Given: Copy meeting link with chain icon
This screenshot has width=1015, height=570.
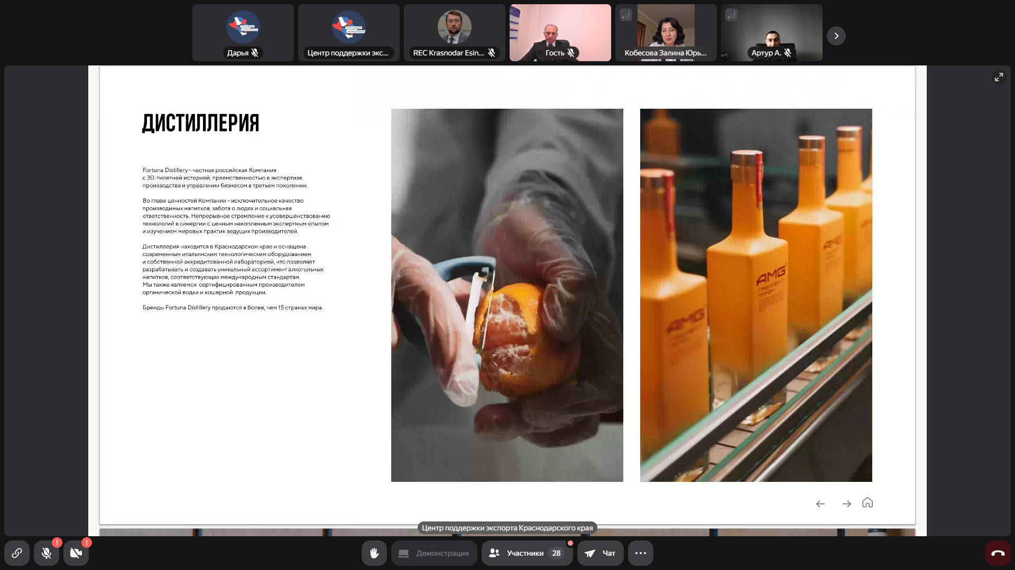Looking at the screenshot, I should pyautogui.click(x=17, y=553).
